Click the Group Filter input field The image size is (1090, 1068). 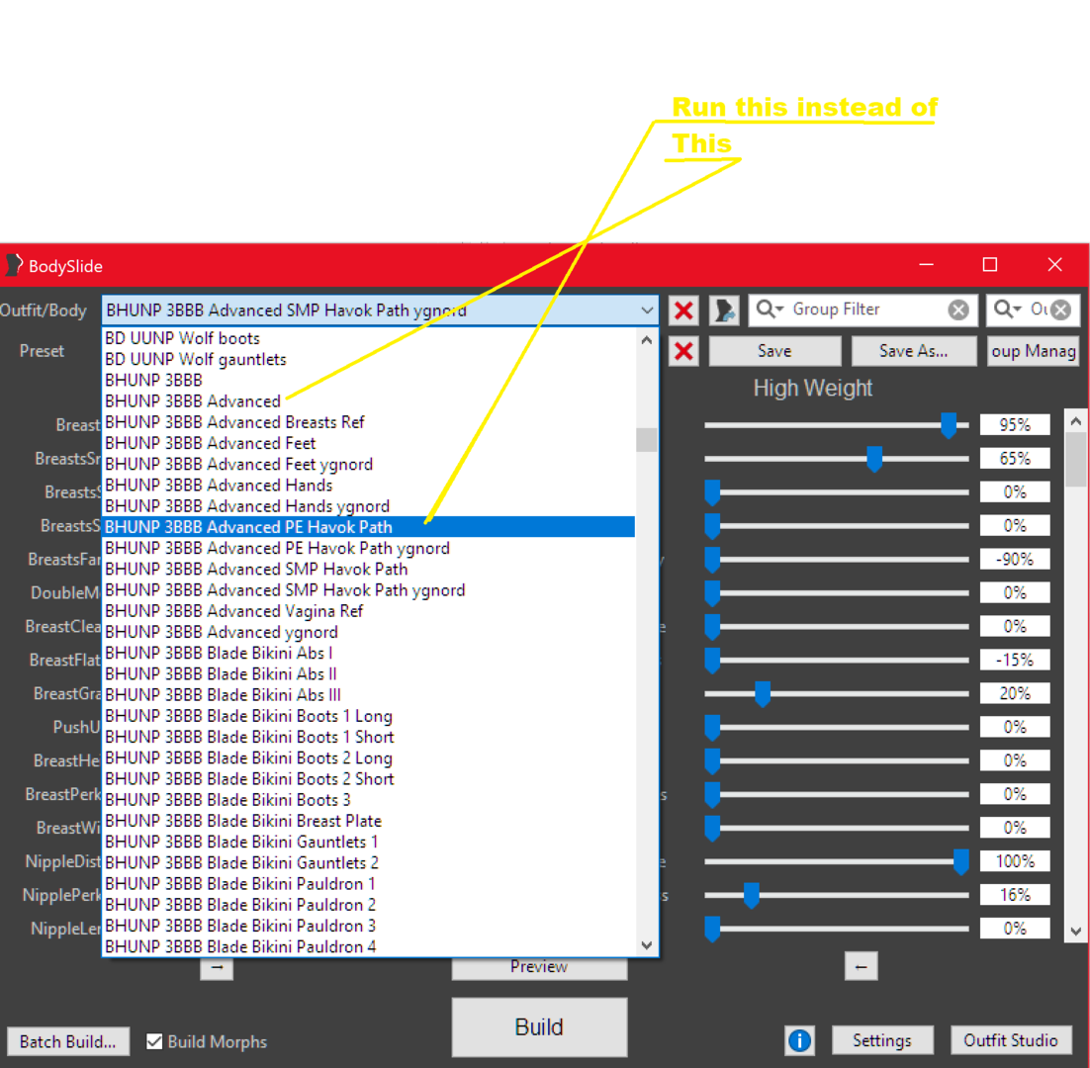pos(863,310)
